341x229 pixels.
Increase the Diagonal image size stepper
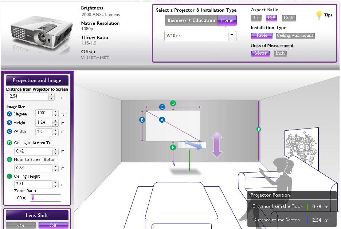(55, 112)
